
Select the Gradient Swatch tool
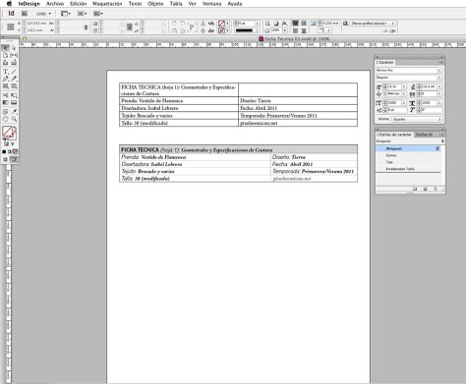pyautogui.click(x=6, y=102)
